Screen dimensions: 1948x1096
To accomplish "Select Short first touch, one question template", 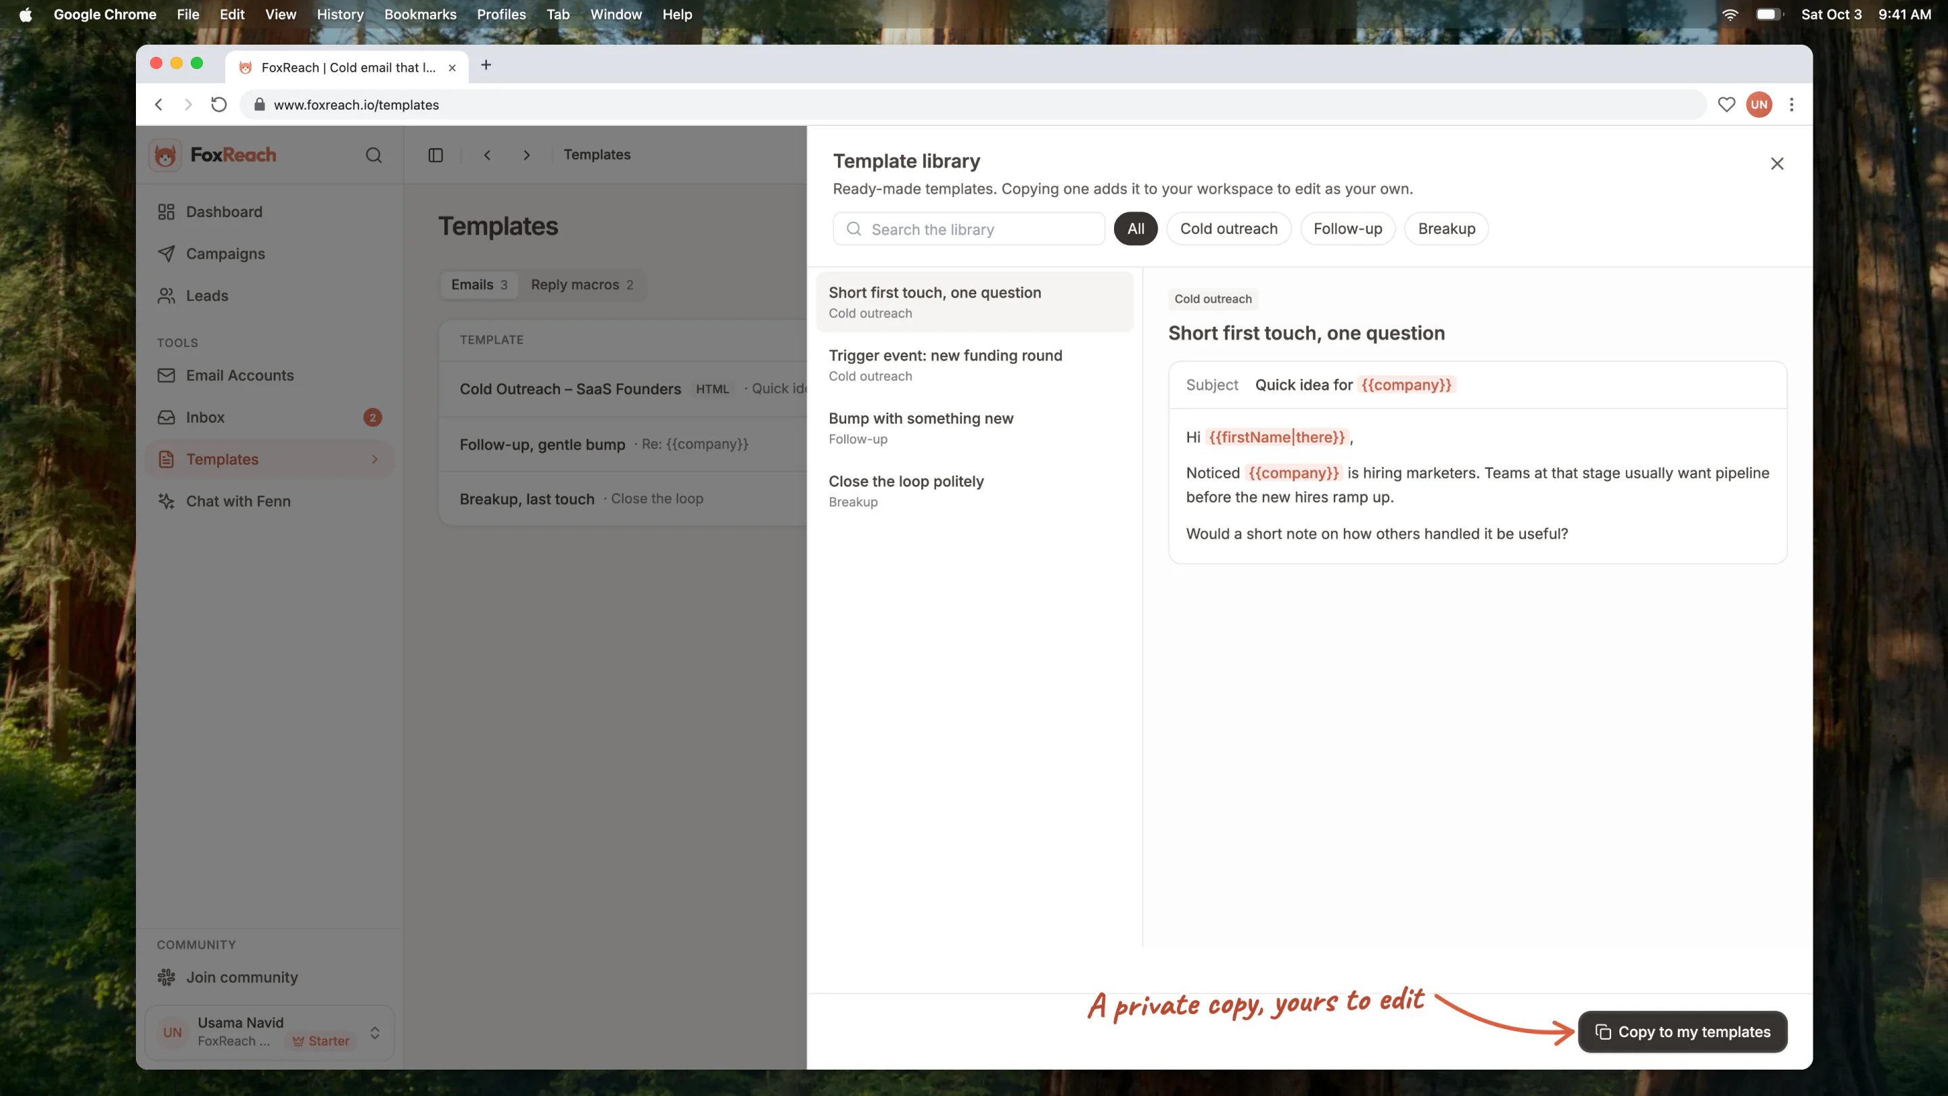I will tap(974, 302).
